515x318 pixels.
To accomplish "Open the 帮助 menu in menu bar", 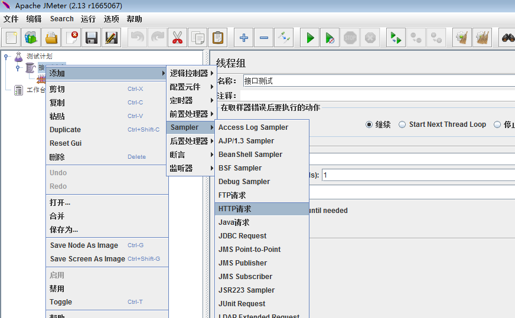I will (x=134, y=19).
